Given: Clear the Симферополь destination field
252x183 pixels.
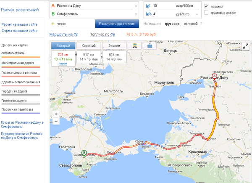Looking at the screenshot, I should 136,14.
